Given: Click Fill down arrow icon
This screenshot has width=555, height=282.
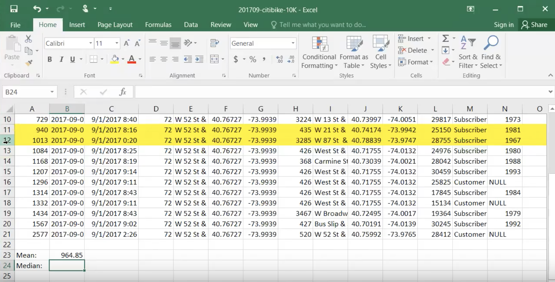Looking at the screenshot, I should 445,50.
